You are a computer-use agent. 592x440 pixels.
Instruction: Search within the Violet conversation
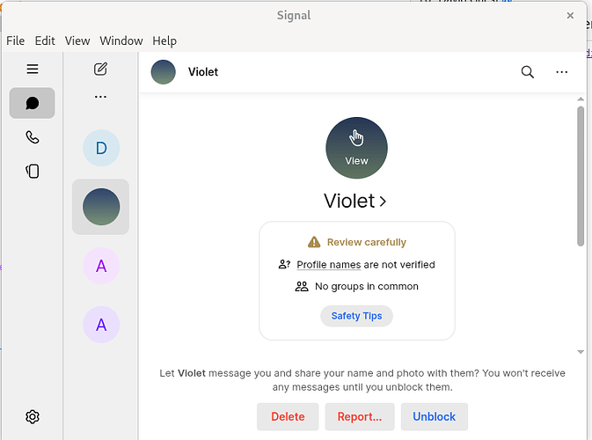tap(527, 72)
